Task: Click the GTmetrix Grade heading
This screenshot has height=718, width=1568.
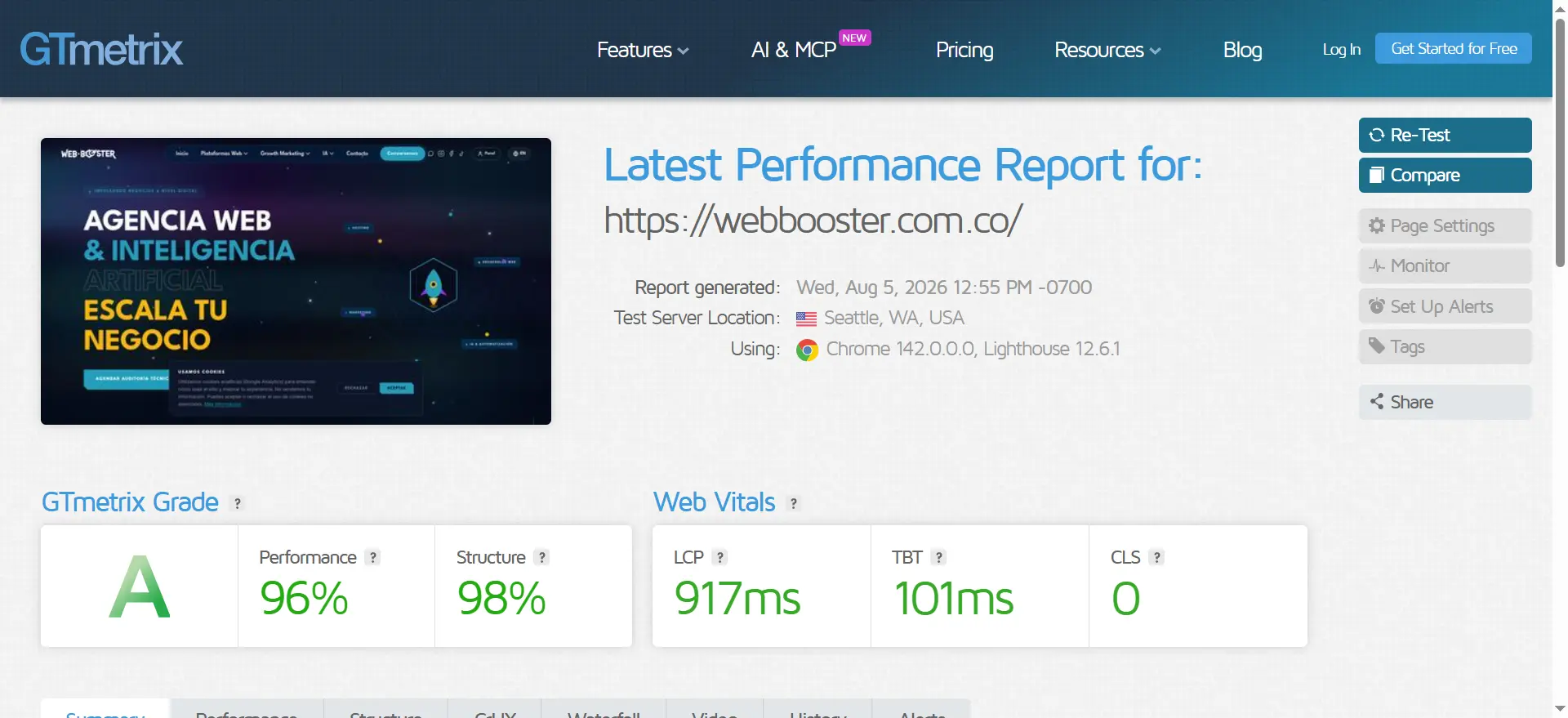Action: click(x=130, y=502)
